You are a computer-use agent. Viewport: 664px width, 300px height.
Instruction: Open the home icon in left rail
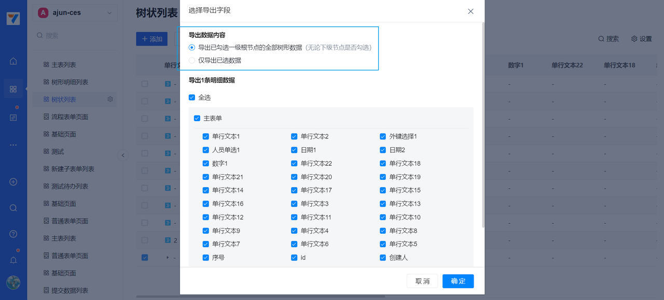tap(13, 61)
